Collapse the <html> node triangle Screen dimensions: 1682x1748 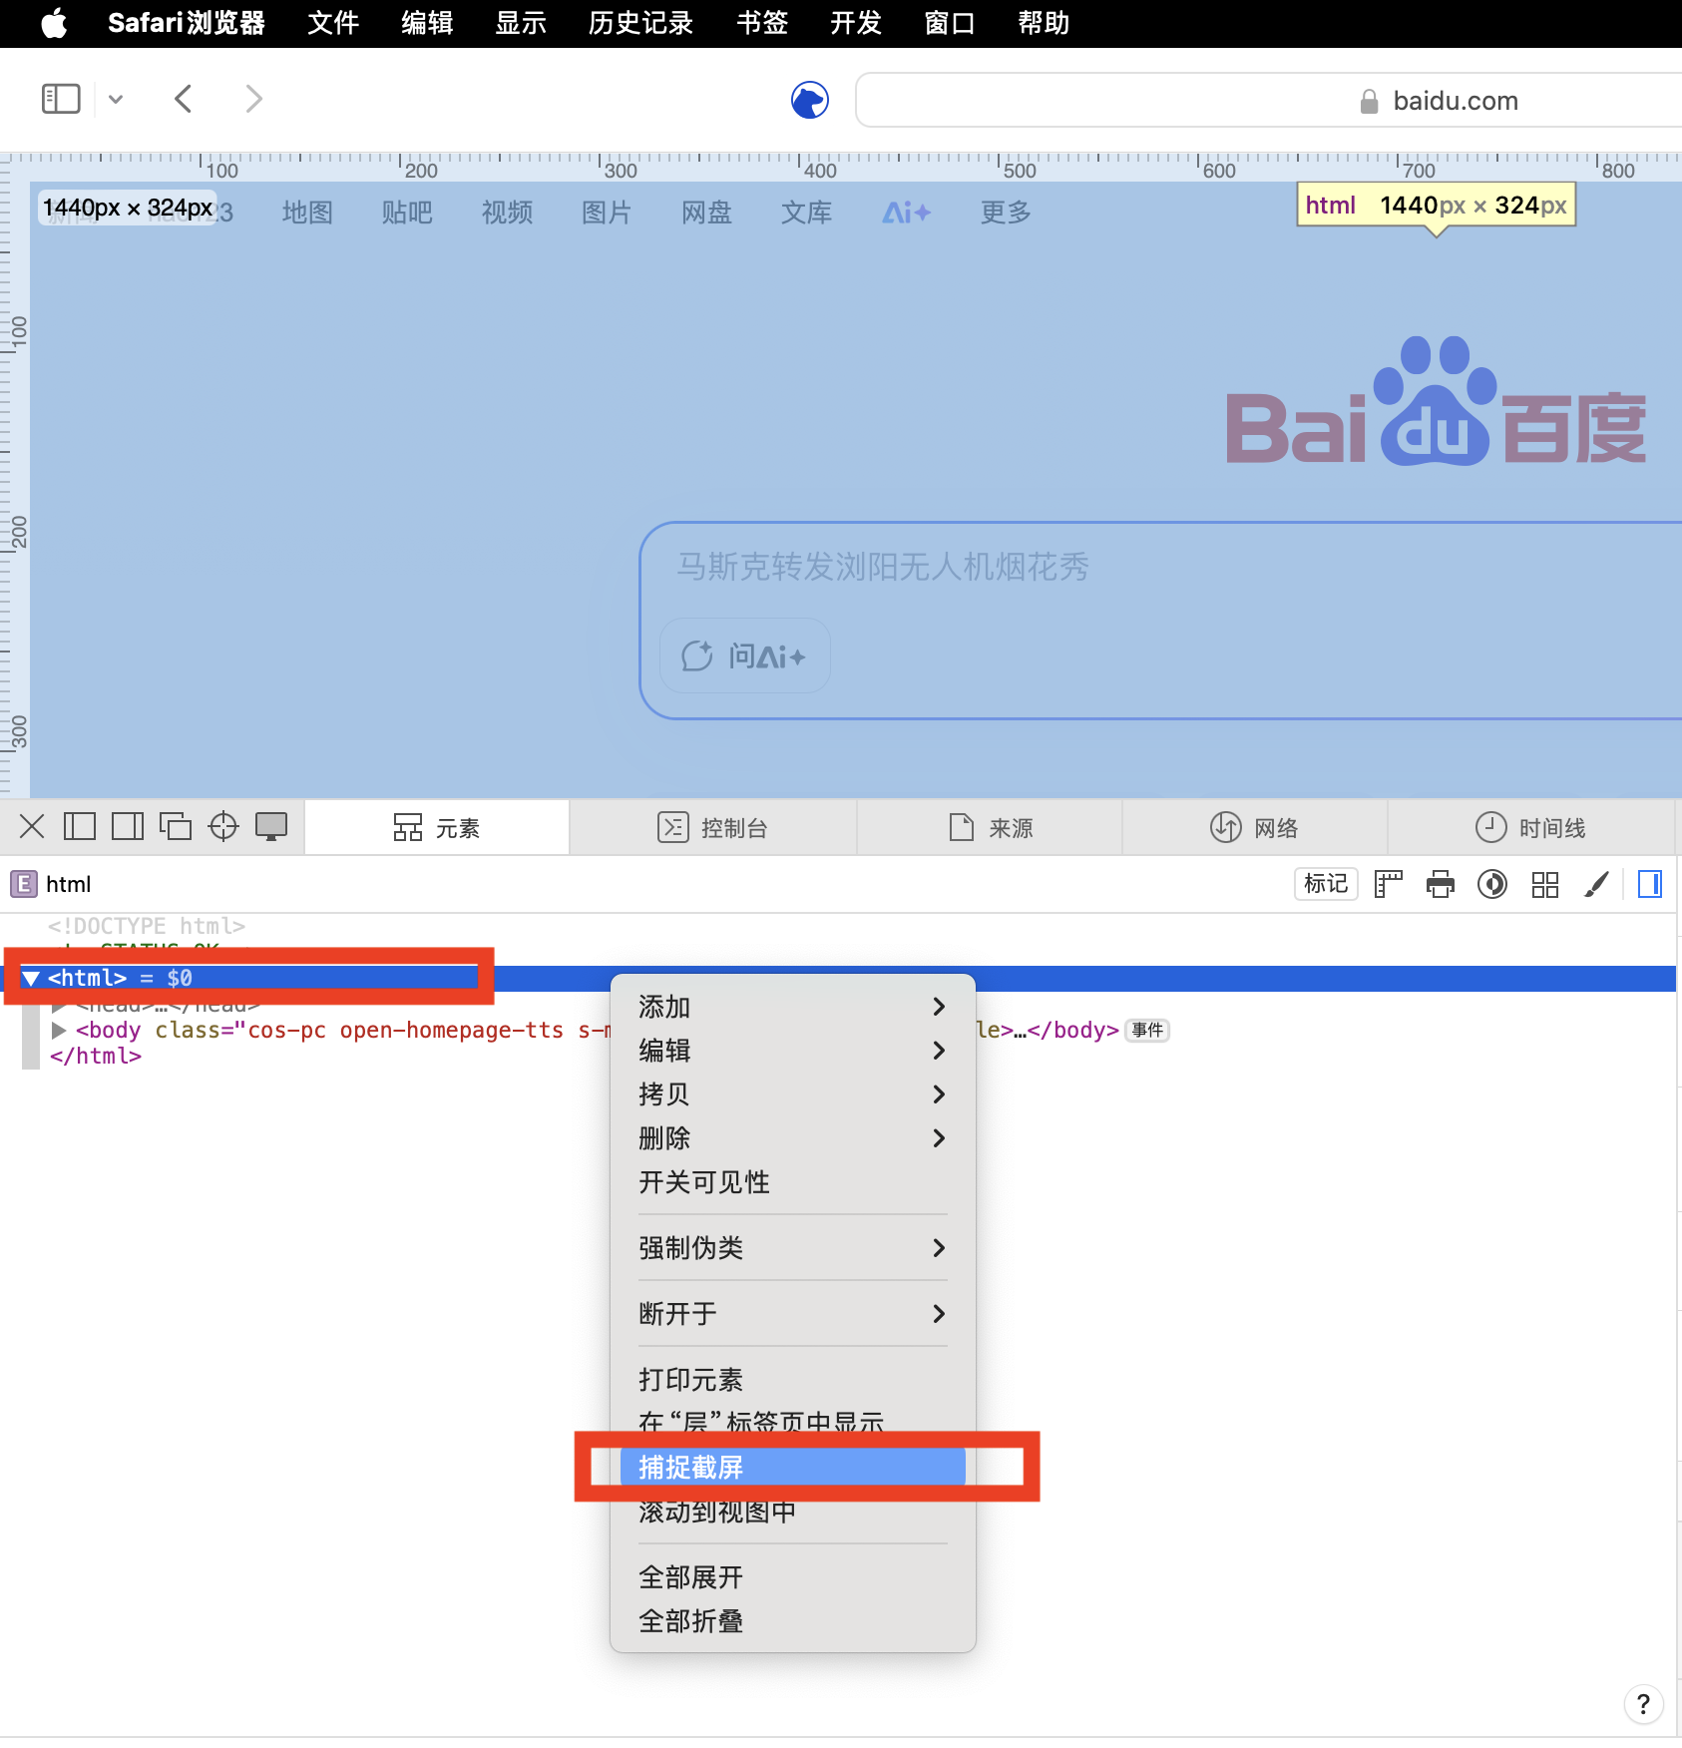(x=31, y=978)
